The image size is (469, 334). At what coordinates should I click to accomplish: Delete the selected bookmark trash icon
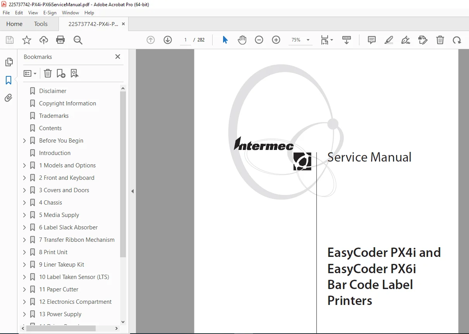48,73
